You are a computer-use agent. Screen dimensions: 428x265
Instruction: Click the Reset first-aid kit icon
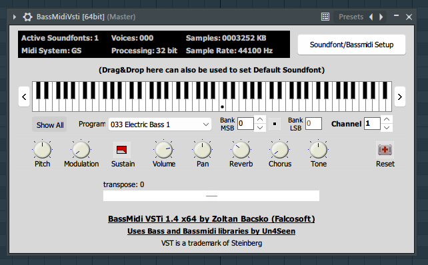tap(385, 150)
